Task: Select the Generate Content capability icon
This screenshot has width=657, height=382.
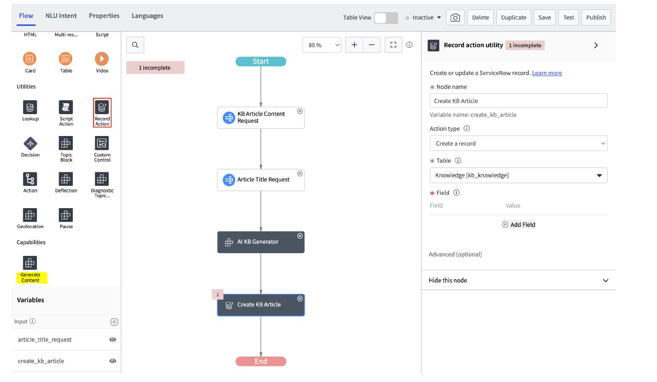Action: [30, 263]
